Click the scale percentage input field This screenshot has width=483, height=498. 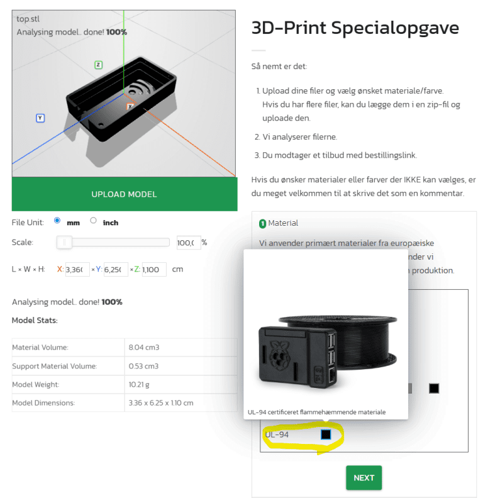click(189, 243)
